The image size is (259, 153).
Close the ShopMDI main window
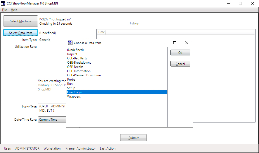(253, 3)
